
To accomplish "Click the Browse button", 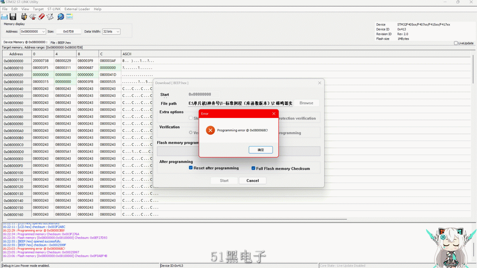I will tap(306, 103).
